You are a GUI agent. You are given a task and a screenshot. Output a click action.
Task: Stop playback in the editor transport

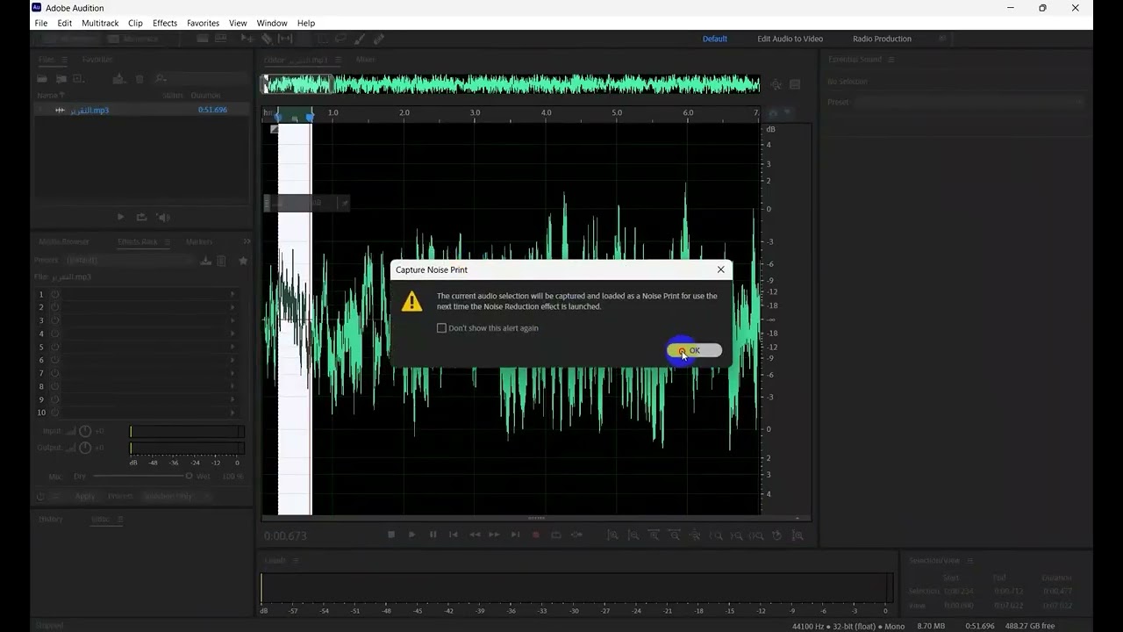pyautogui.click(x=391, y=535)
